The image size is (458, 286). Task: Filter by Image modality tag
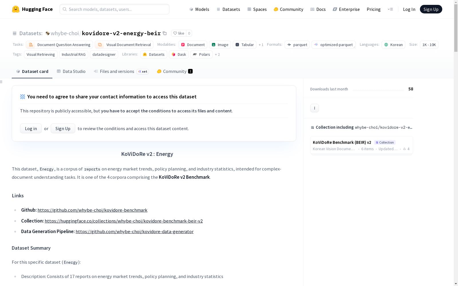[x=220, y=45]
